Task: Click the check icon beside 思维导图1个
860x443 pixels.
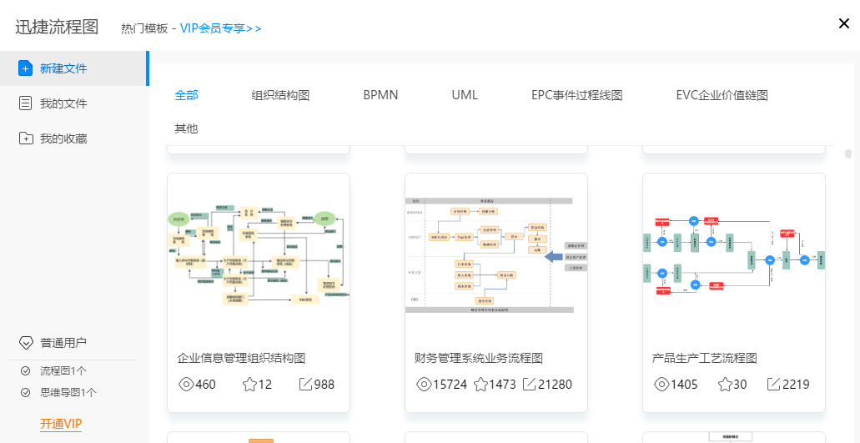Action: [25, 393]
